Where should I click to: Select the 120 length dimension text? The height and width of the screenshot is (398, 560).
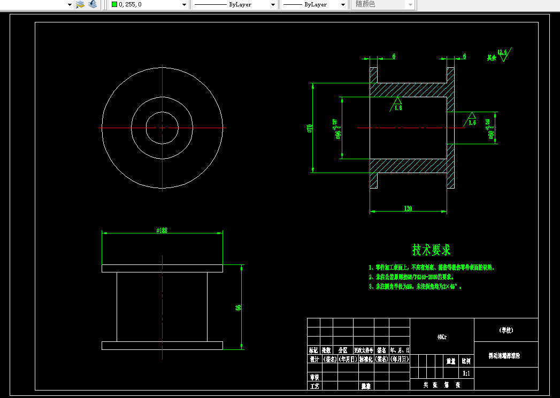408,208
